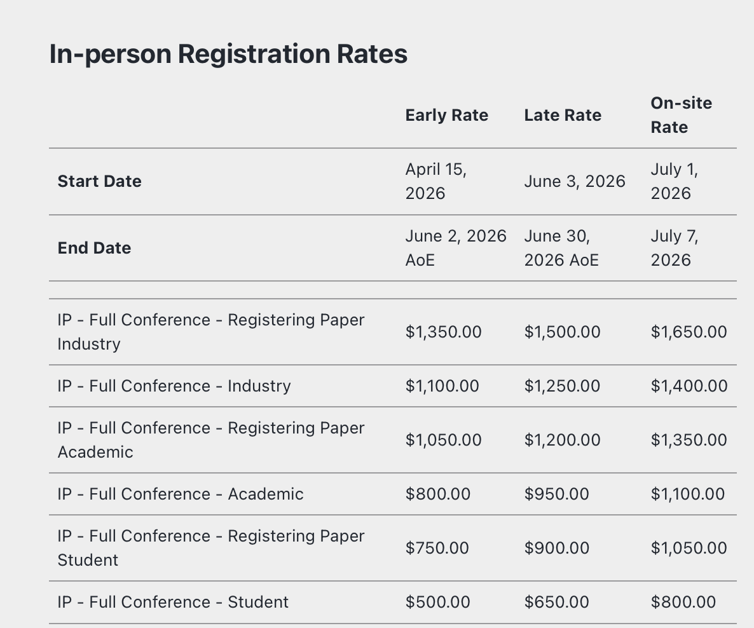Click the On-site Rate column header

point(681,115)
